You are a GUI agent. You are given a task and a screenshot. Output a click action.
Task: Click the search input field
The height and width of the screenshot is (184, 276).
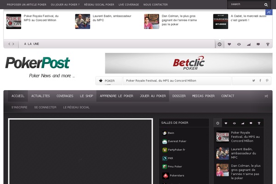(x=246, y=4)
